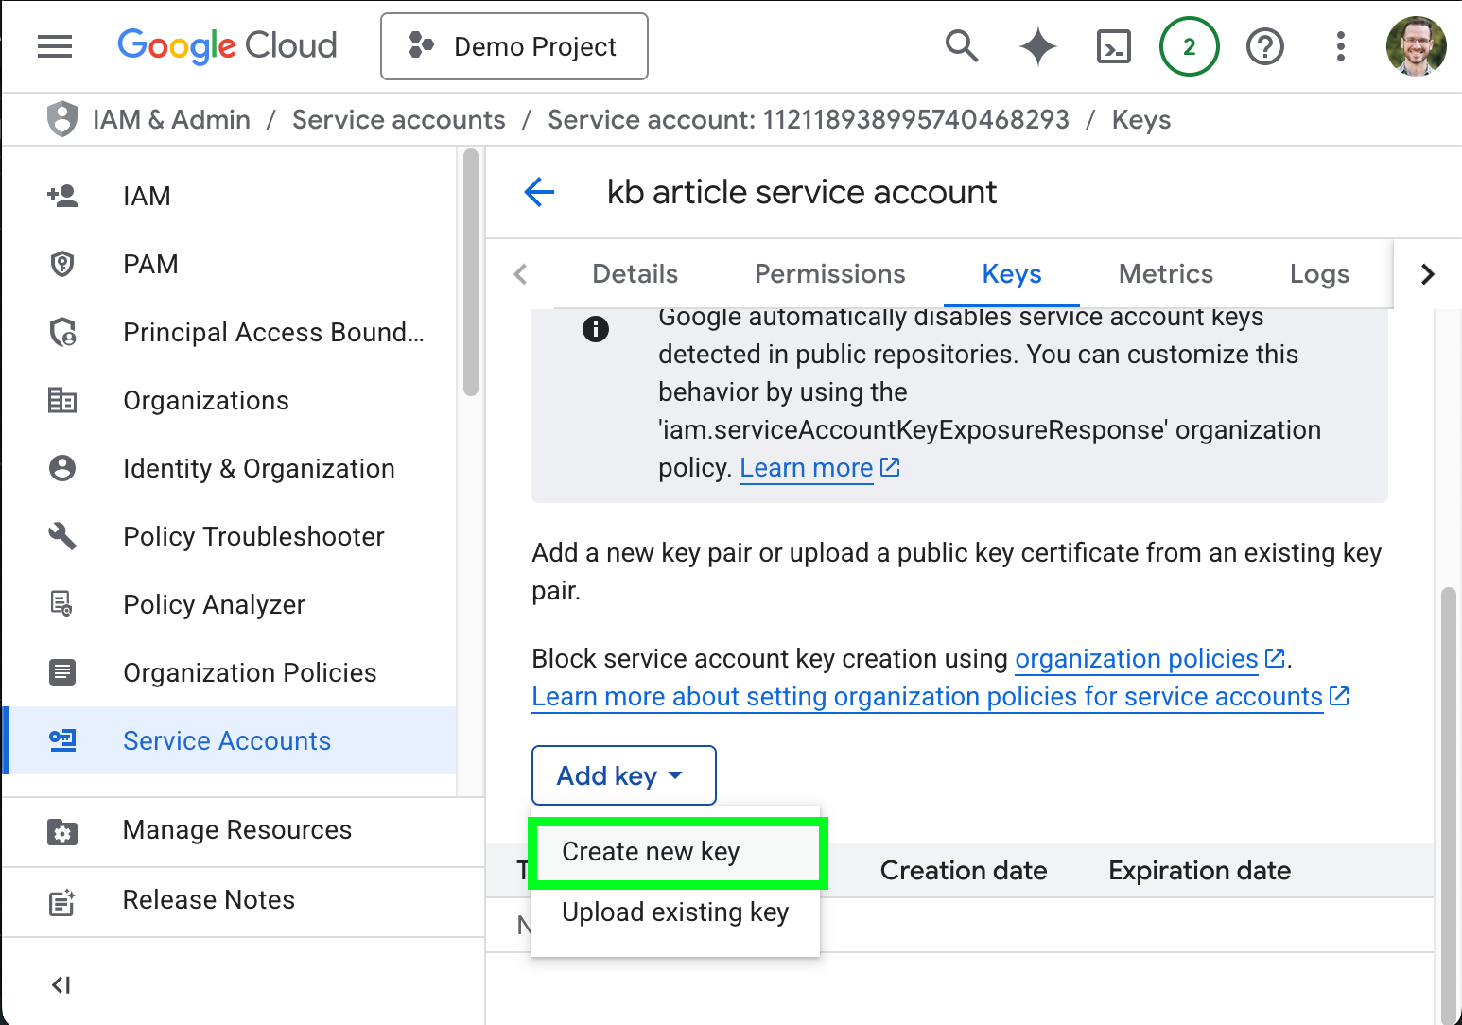The width and height of the screenshot is (1462, 1025).
Task: Open Organization Policies from the sidebar
Action: [249, 672]
